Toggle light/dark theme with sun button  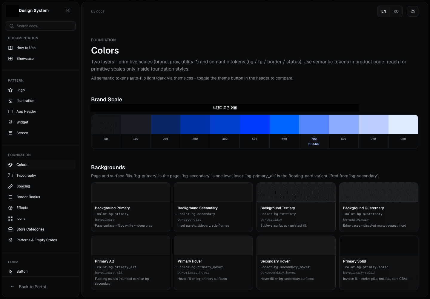pyautogui.click(x=413, y=11)
